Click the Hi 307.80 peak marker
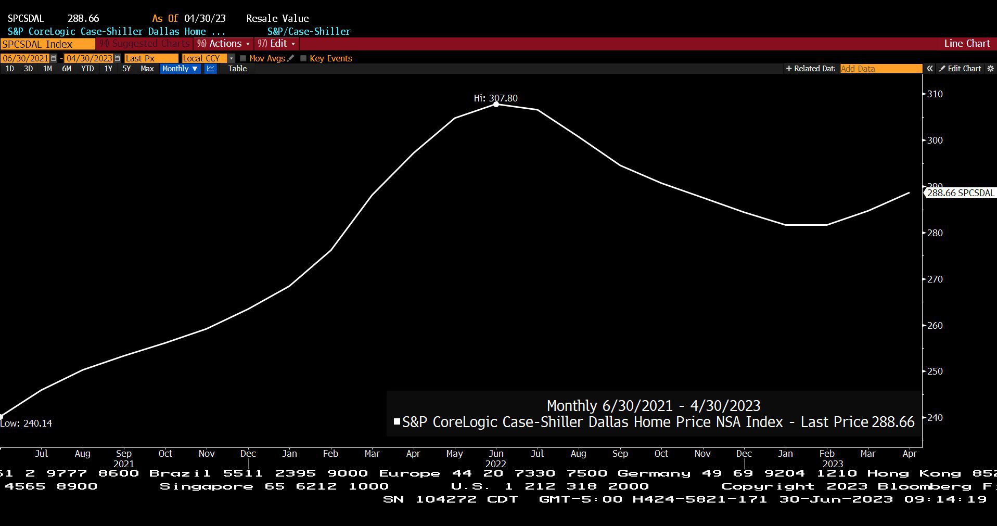 click(x=496, y=105)
